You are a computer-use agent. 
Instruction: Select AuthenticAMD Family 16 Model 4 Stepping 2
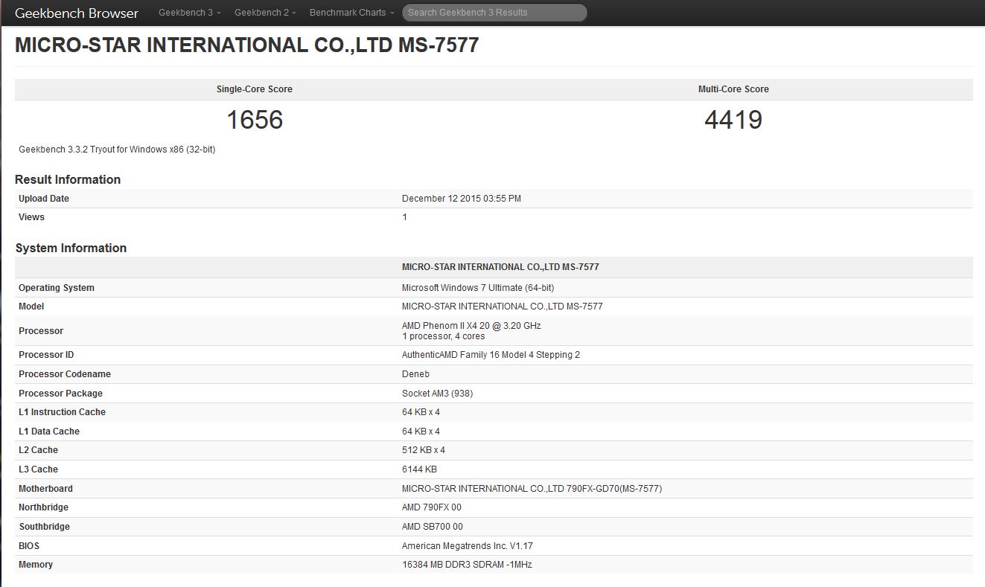tap(491, 355)
